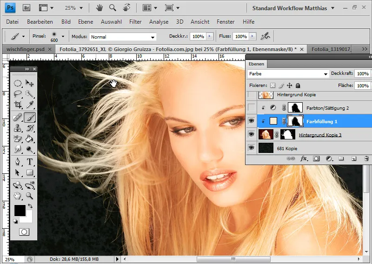Show the Farbton/Sättigung 2 layer
This screenshot has width=372, height=264.
tap(251, 108)
